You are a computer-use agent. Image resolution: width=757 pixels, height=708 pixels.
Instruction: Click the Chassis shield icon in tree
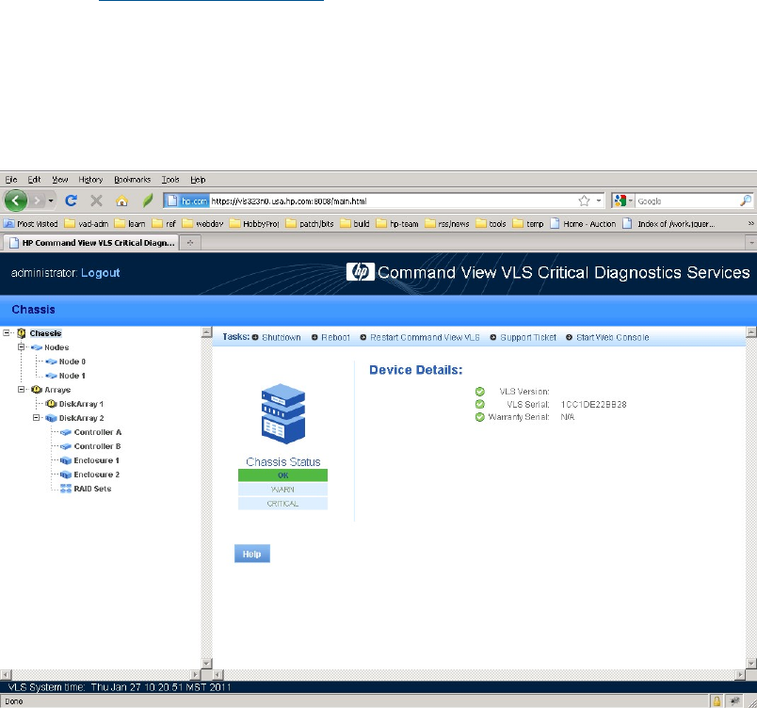22,333
